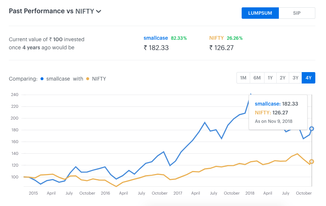Click the blue smallcase label above ₹ 182.33
This screenshot has height=206, width=326.
pos(156,38)
